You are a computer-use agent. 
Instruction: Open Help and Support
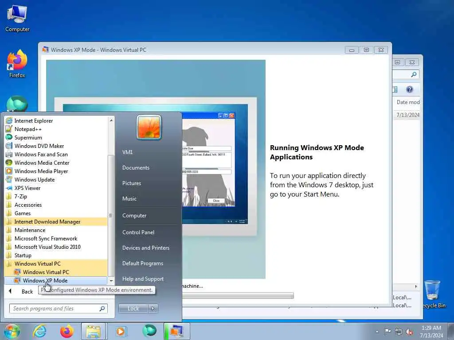pos(143,279)
